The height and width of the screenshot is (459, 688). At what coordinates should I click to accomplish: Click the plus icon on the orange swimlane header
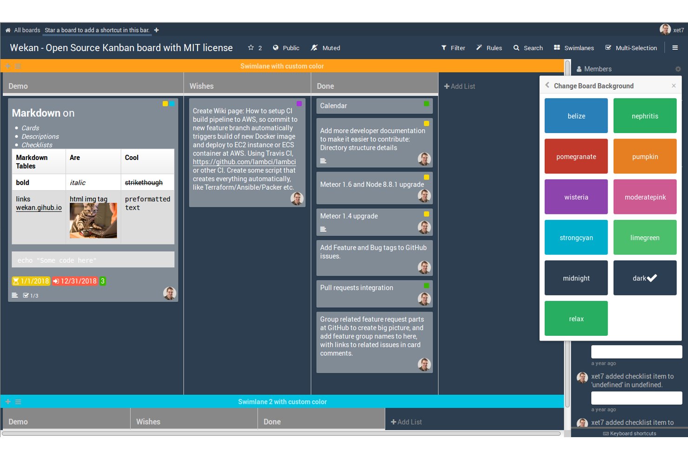[8, 66]
